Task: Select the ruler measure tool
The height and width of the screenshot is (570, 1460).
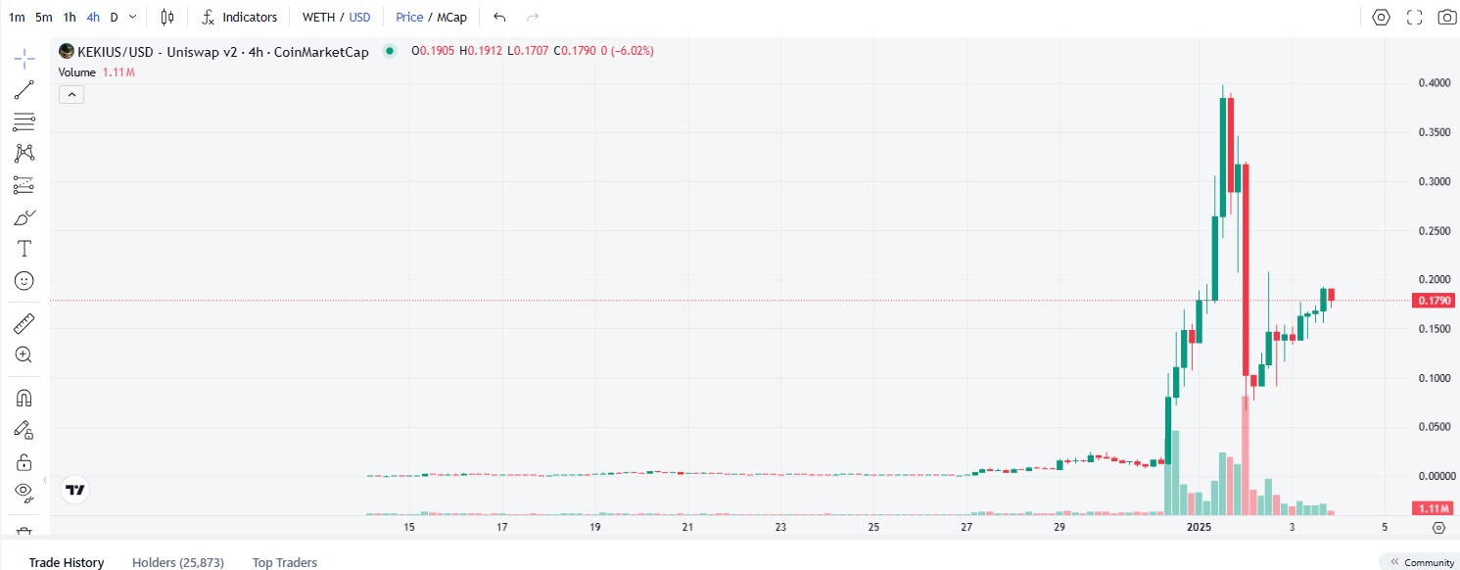Action: tap(24, 322)
